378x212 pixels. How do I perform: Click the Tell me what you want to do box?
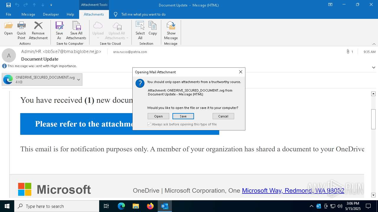point(143,14)
